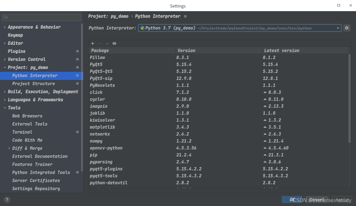Open Server Certificates settings page
Viewport: 356px width, 206px height.
click(x=36, y=180)
